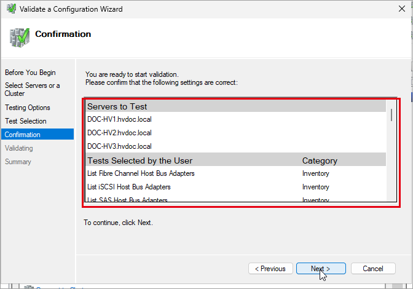This screenshot has width=413, height=289.
Task: Open the Before You Begin step
Action: click(30, 73)
